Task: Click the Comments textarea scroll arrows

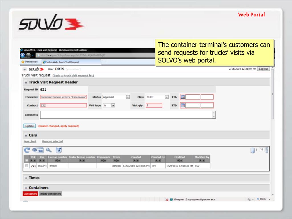Action: pyautogui.click(x=214, y=115)
